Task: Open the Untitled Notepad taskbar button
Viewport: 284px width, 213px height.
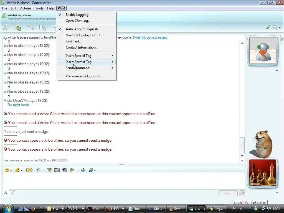Action: pyautogui.click(x=136, y=209)
